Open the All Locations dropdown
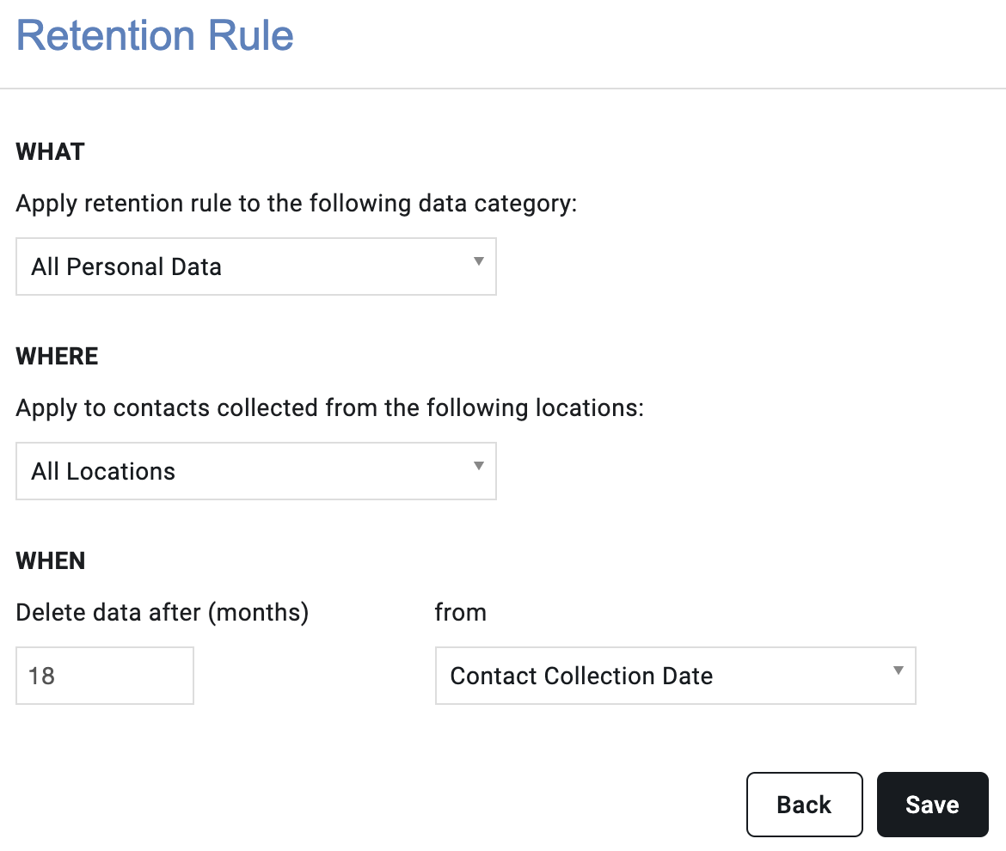Screen dimensions: 1006x851 click(x=256, y=471)
